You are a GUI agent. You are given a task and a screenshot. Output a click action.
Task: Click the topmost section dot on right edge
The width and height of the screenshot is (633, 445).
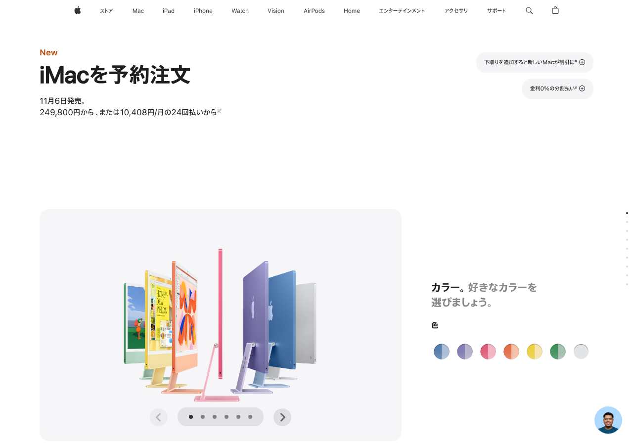[x=627, y=213]
